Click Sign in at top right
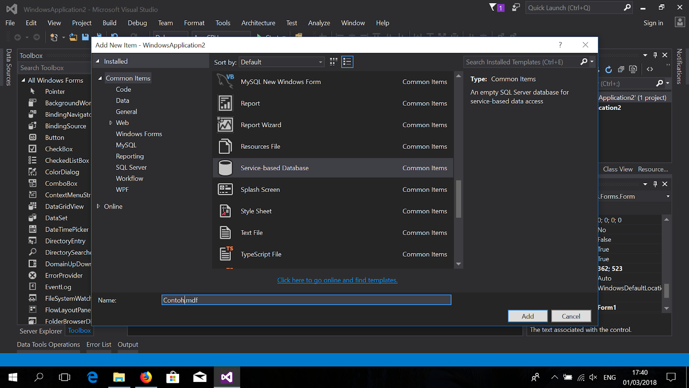Viewport: 689px width, 388px height. tap(653, 23)
